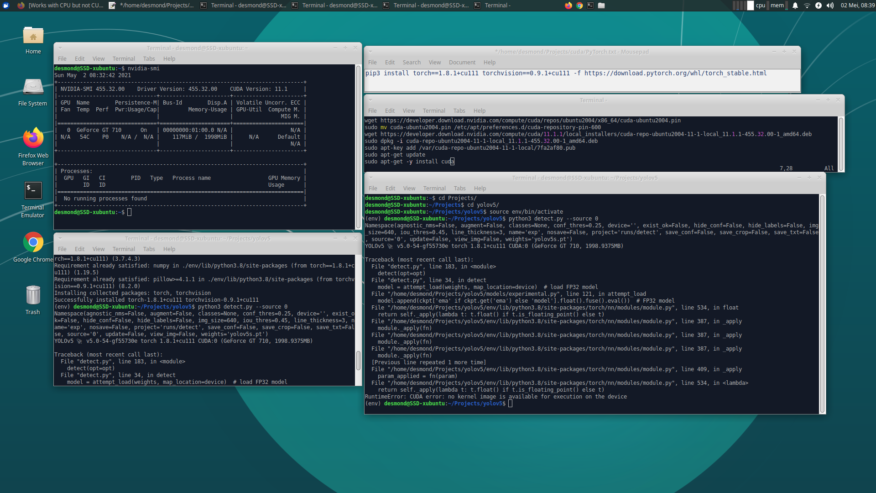Screen dimensions: 876x493
Task: Open Firefox from the taskbar launcher
Action: [568, 5]
